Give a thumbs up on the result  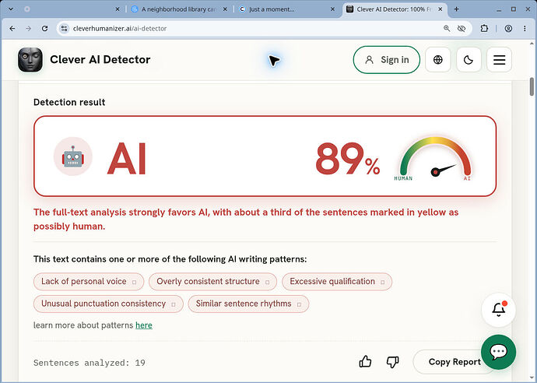click(x=365, y=362)
